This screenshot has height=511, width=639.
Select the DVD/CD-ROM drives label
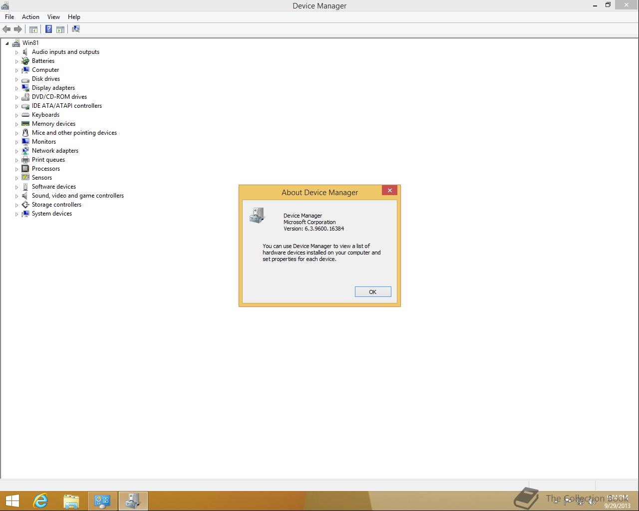[59, 97]
